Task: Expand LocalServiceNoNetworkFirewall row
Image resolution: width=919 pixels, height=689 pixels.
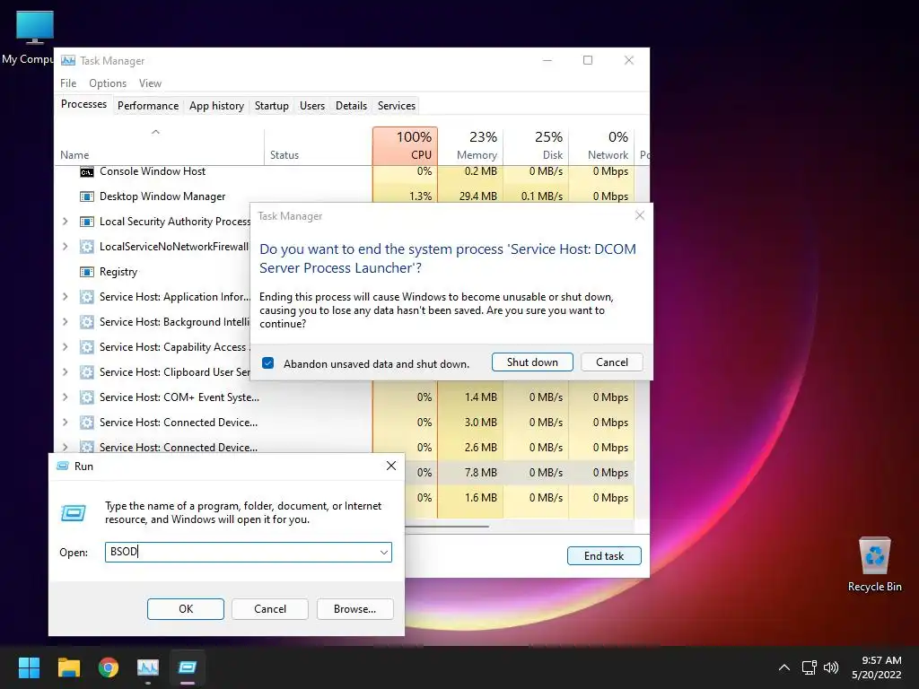Action: pyautogui.click(x=65, y=247)
